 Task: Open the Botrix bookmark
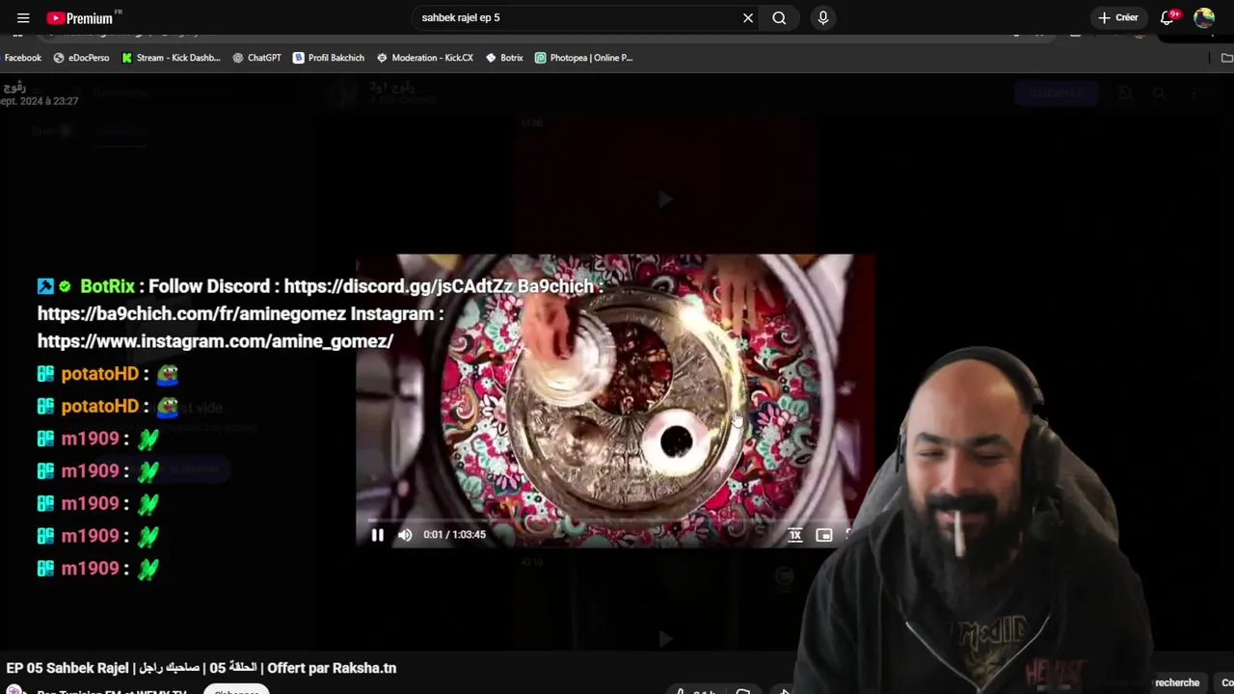click(504, 58)
